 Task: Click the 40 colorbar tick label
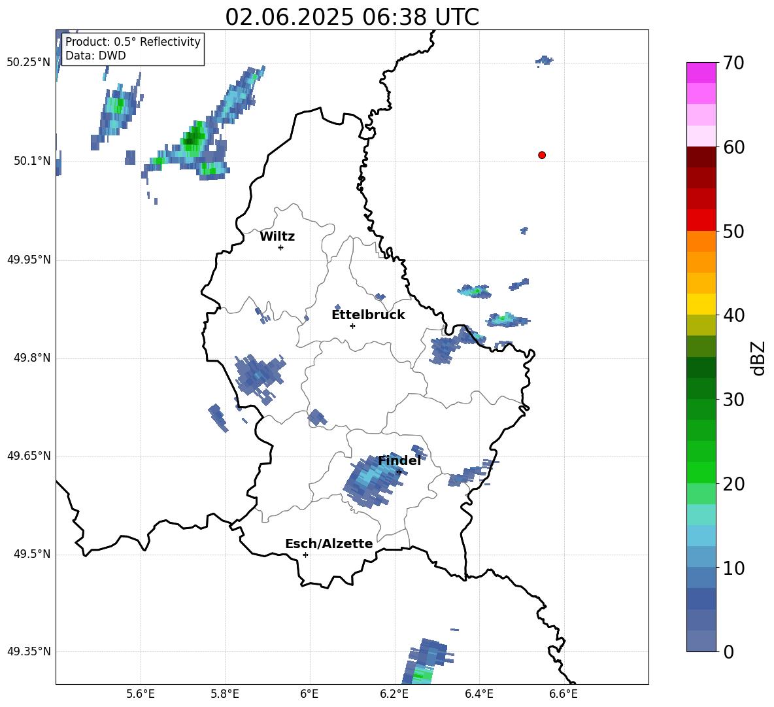tap(733, 315)
